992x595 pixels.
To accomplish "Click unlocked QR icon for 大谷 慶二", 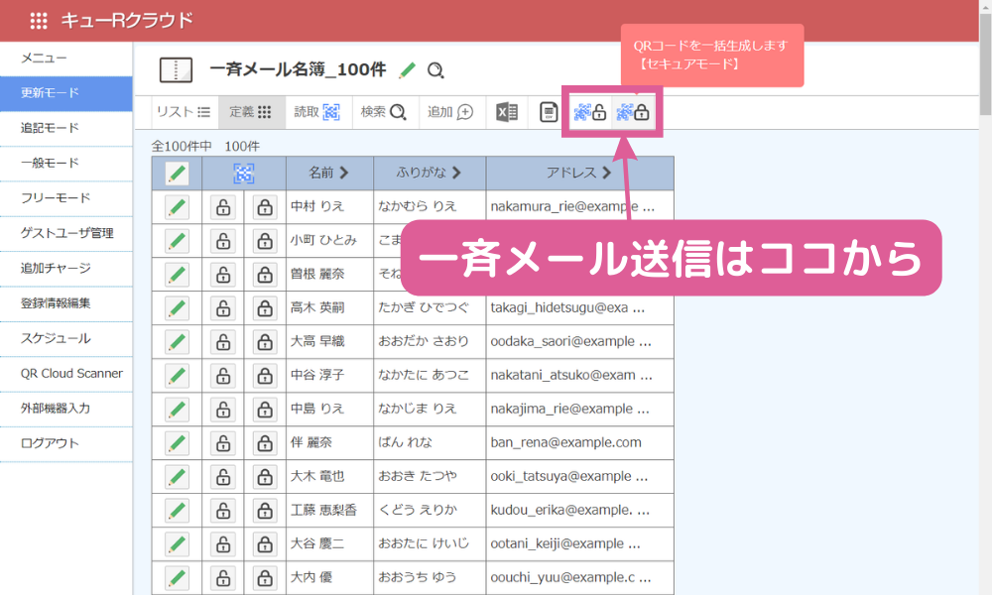I will (222, 544).
